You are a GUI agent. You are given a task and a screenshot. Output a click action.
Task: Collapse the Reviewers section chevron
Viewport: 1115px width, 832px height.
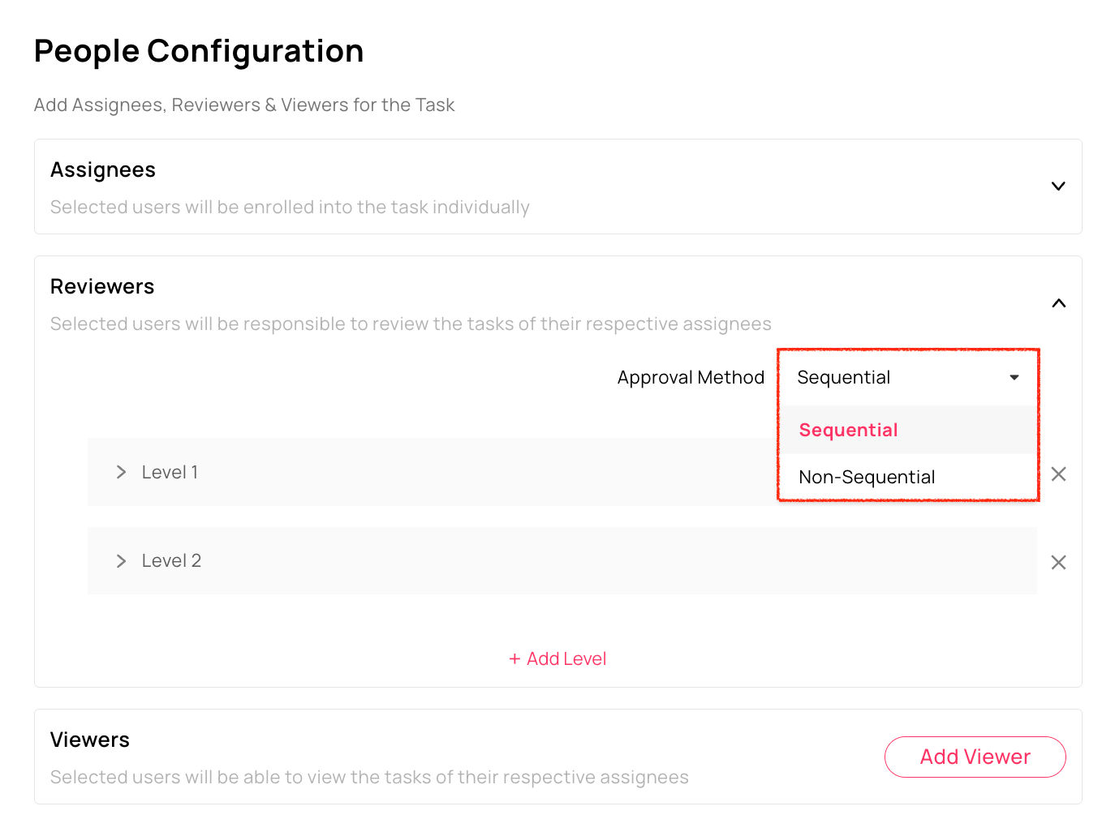pos(1058,303)
